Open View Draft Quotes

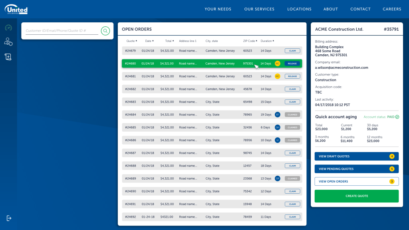pyautogui.click(x=356, y=156)
